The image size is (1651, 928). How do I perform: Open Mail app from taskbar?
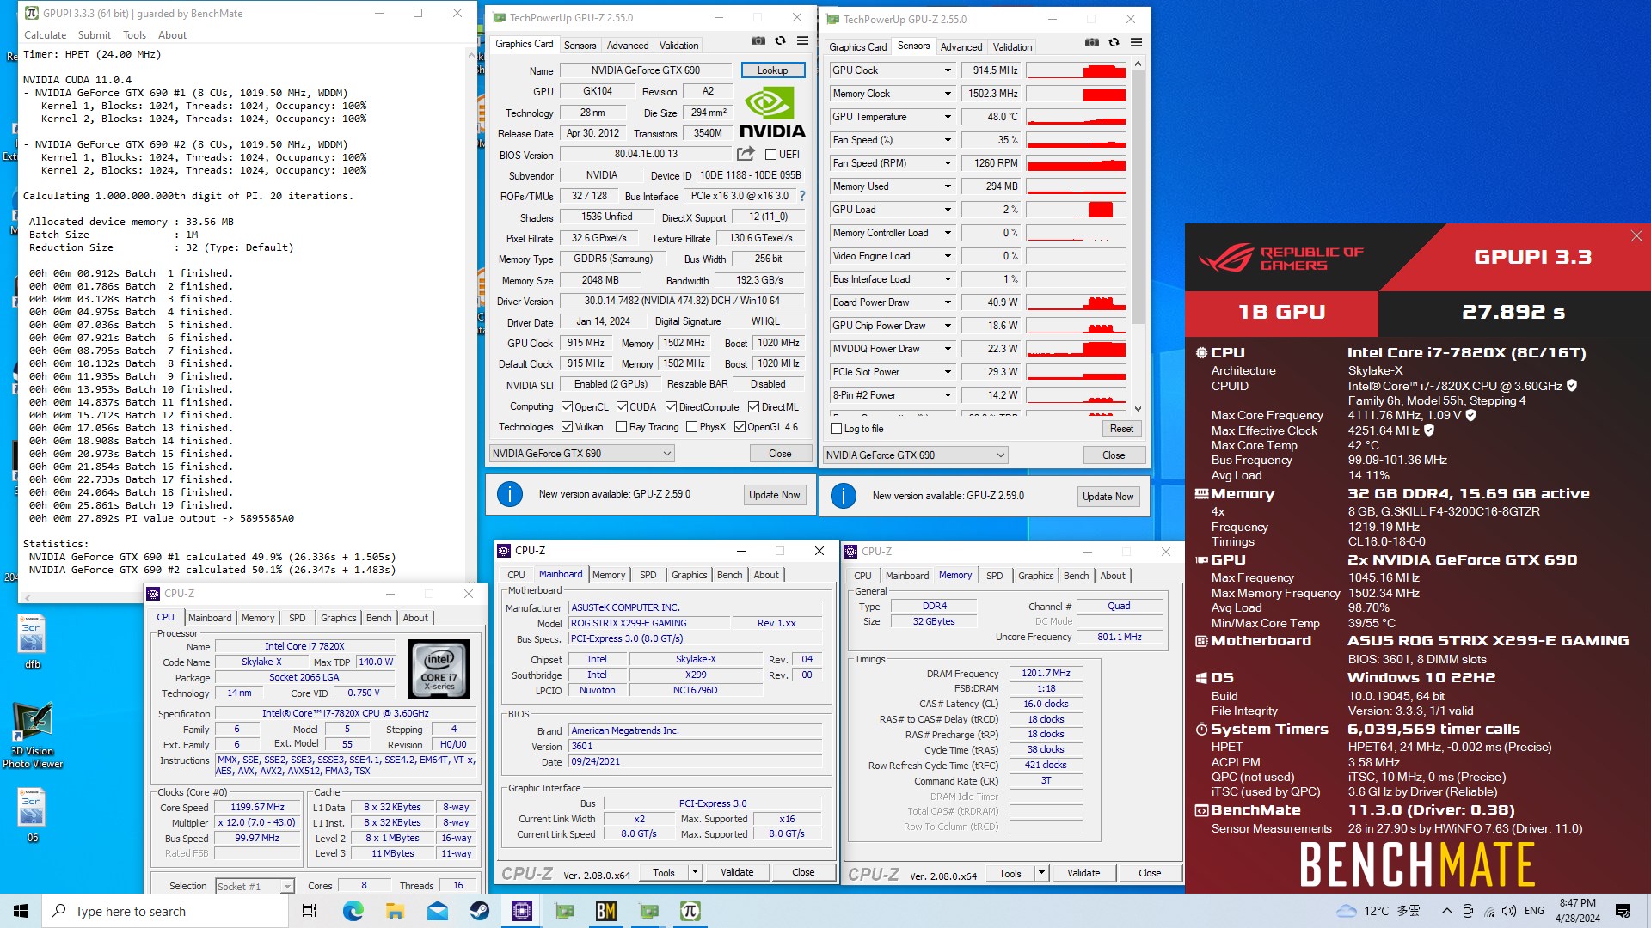pos(437,911)
